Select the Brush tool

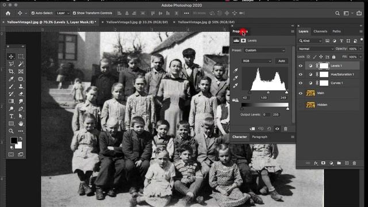click(11, 86)
